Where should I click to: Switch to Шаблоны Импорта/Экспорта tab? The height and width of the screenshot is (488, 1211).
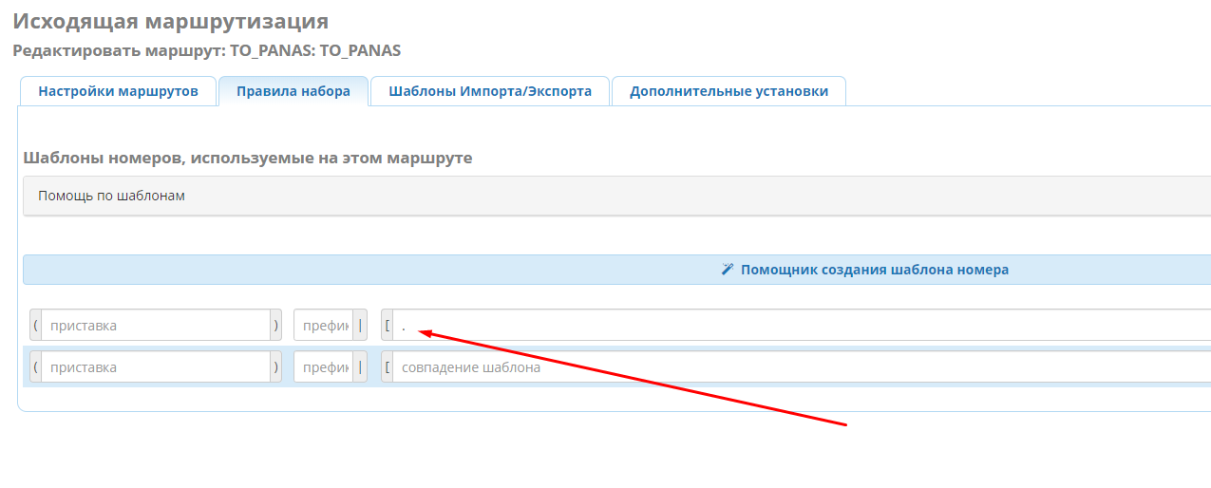489,91
